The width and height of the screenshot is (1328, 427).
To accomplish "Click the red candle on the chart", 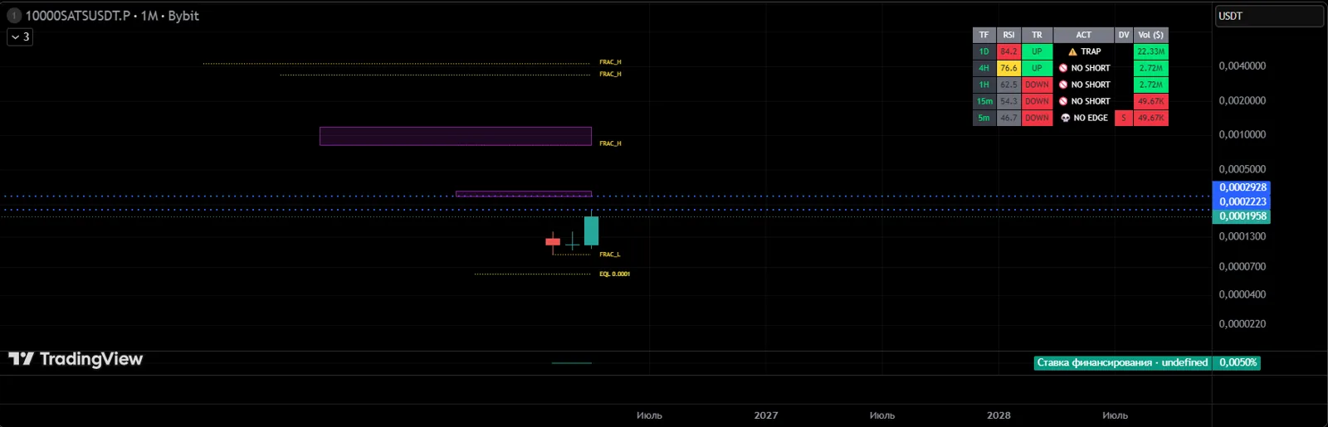I will [553, 242].
